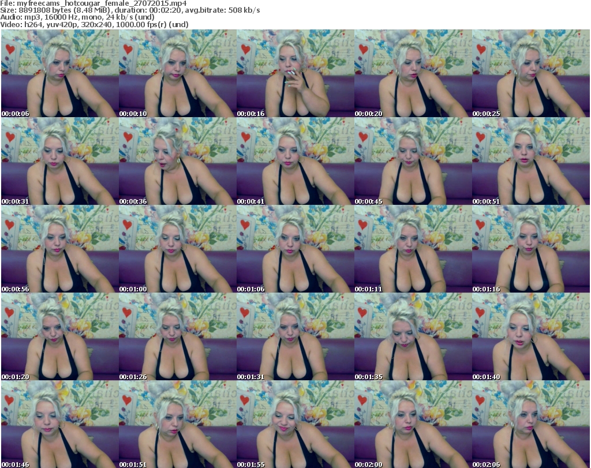This screenshot has width=591, height=468.
Task: Select the thumbnail frame stamped 00:01:40
Action: pyautogui.click(x=530, y=337)
